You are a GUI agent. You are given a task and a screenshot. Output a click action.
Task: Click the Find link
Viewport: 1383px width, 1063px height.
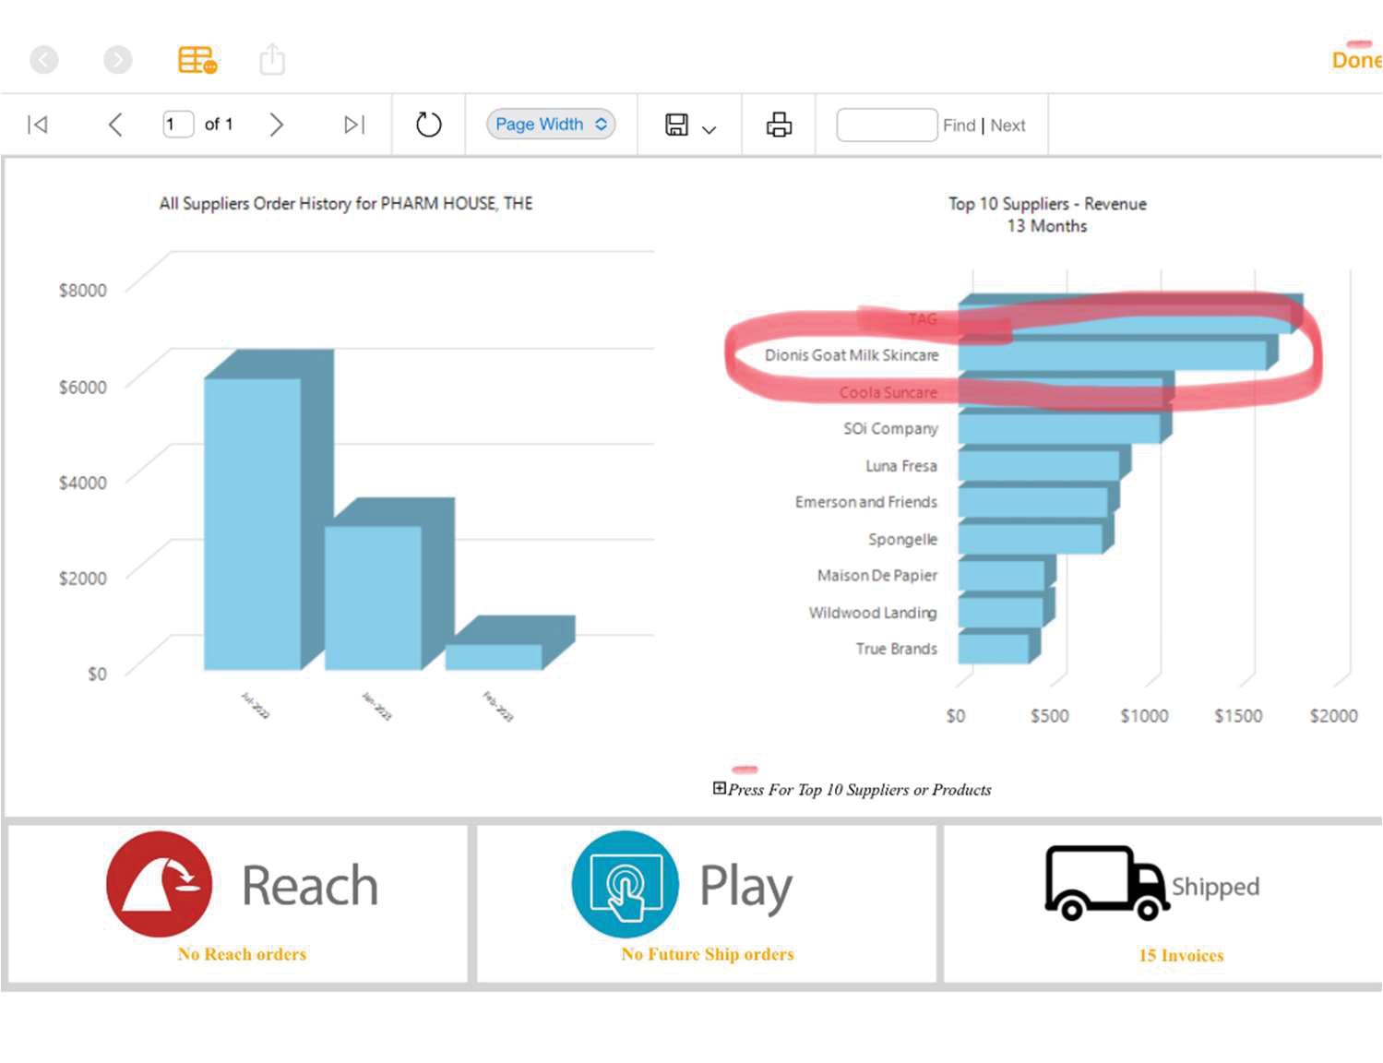pos(960,125)
